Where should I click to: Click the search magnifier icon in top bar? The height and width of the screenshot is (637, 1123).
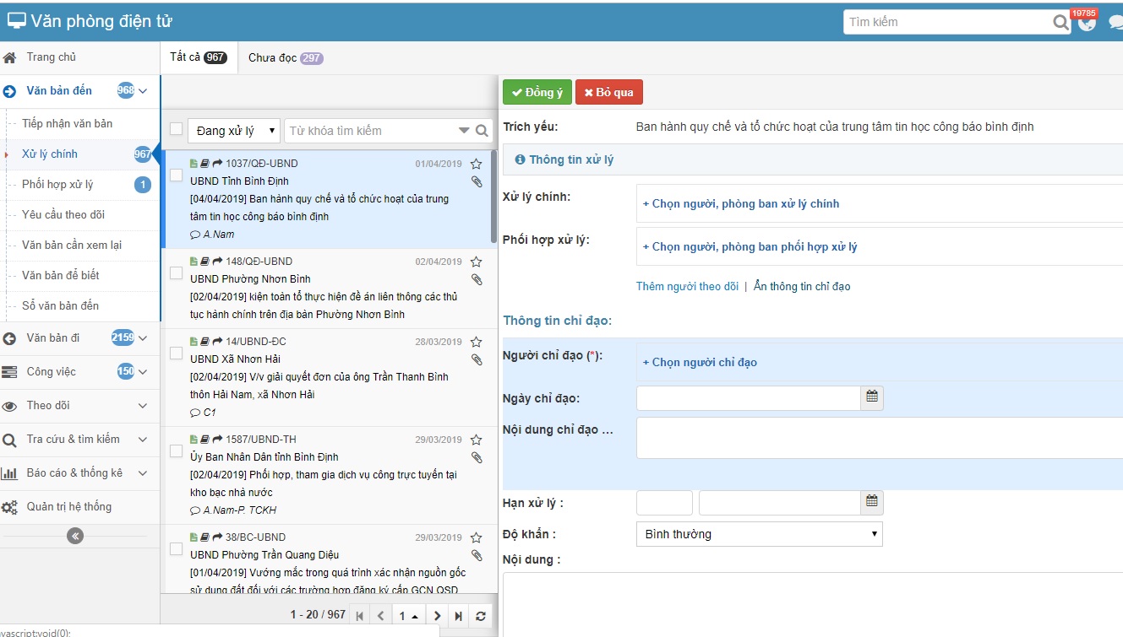[x=1061, y=23]
